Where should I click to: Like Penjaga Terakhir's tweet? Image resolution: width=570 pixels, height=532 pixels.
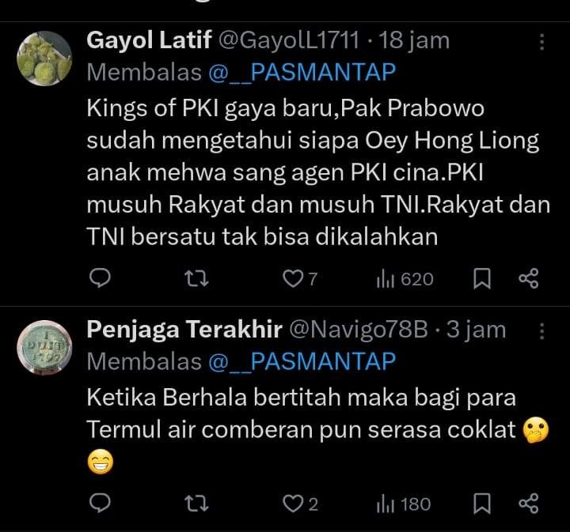click(294, 504)
